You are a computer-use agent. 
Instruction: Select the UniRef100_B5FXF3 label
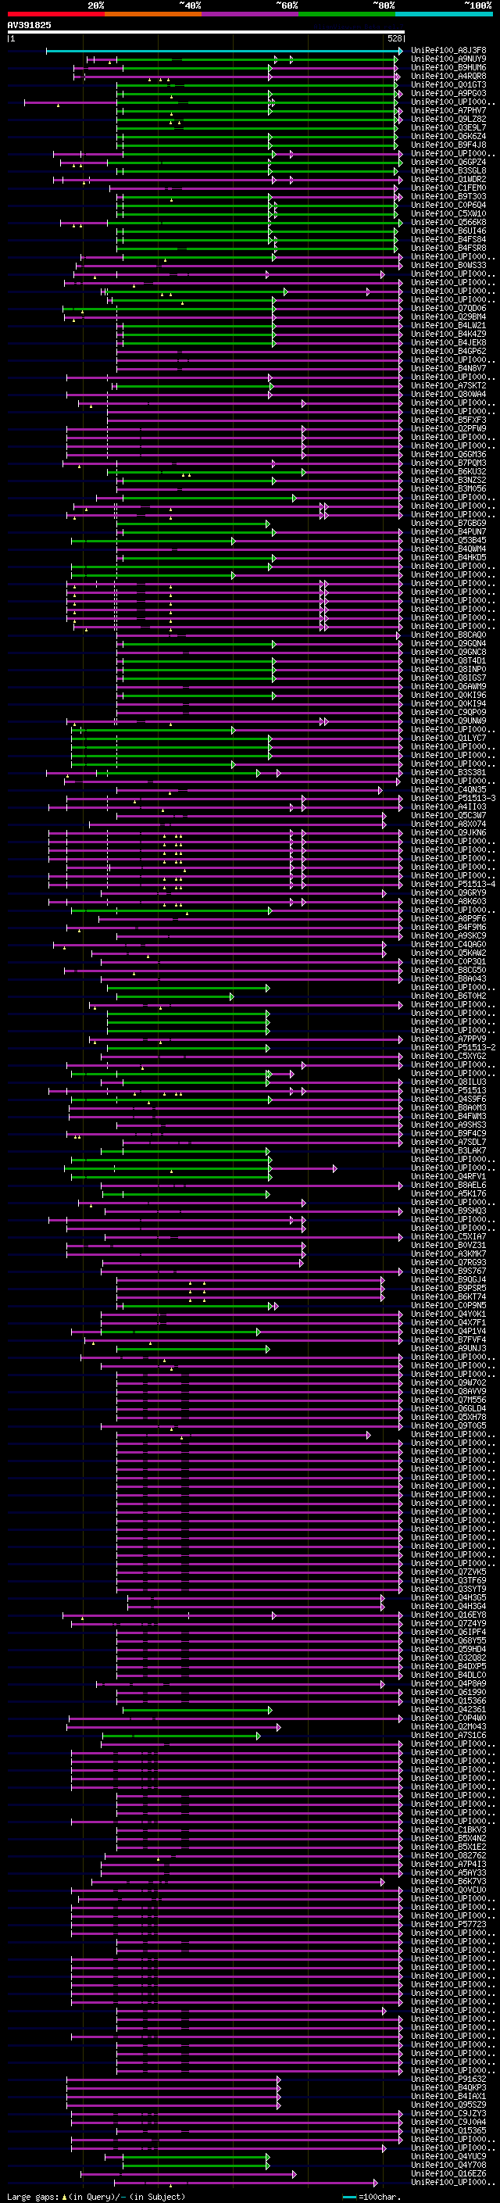tap(448, 420)
